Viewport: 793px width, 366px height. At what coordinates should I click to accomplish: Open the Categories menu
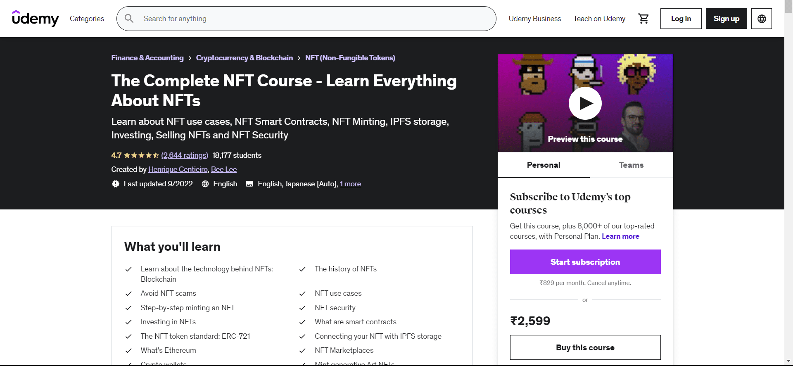[87, 19]
